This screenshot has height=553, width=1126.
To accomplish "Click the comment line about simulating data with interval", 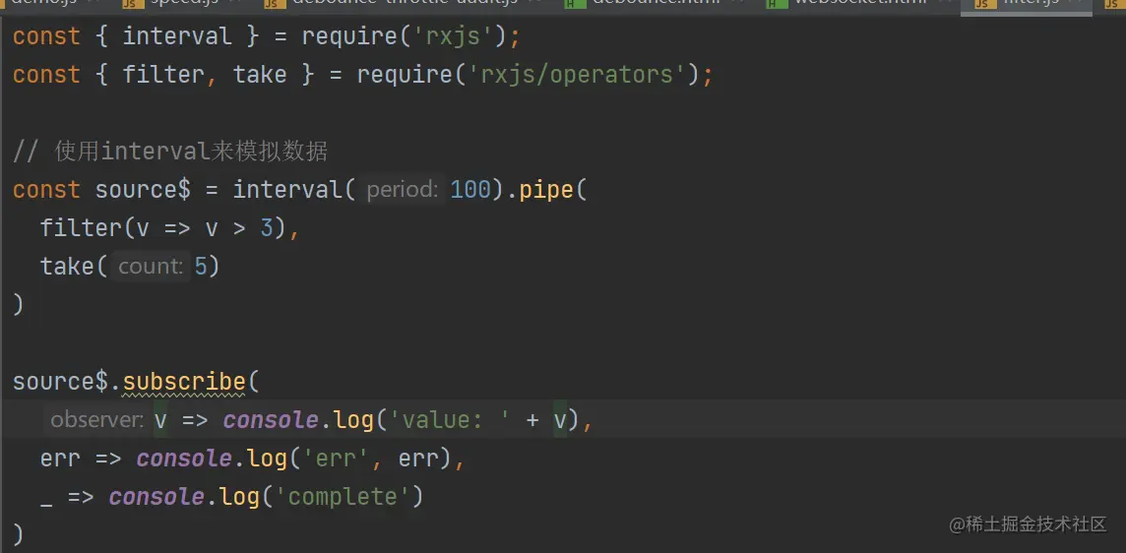I will click(x=170, y=152).
